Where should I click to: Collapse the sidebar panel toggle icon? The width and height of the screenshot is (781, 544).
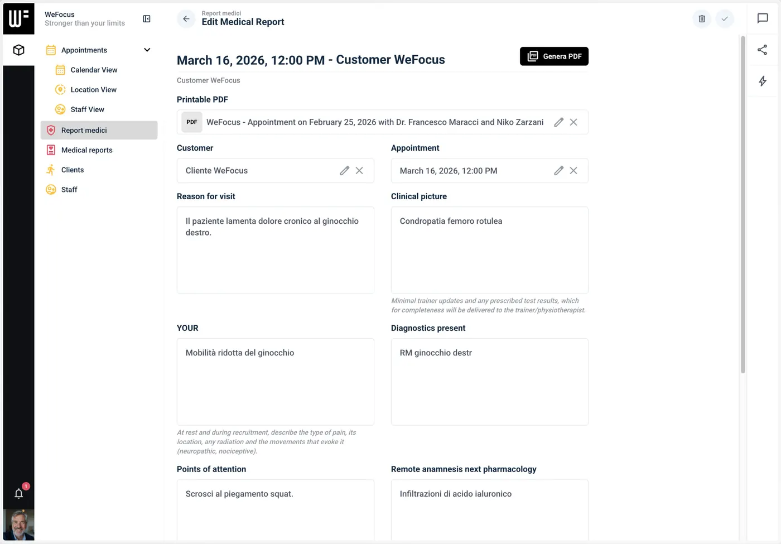click(x=147, y=19)
